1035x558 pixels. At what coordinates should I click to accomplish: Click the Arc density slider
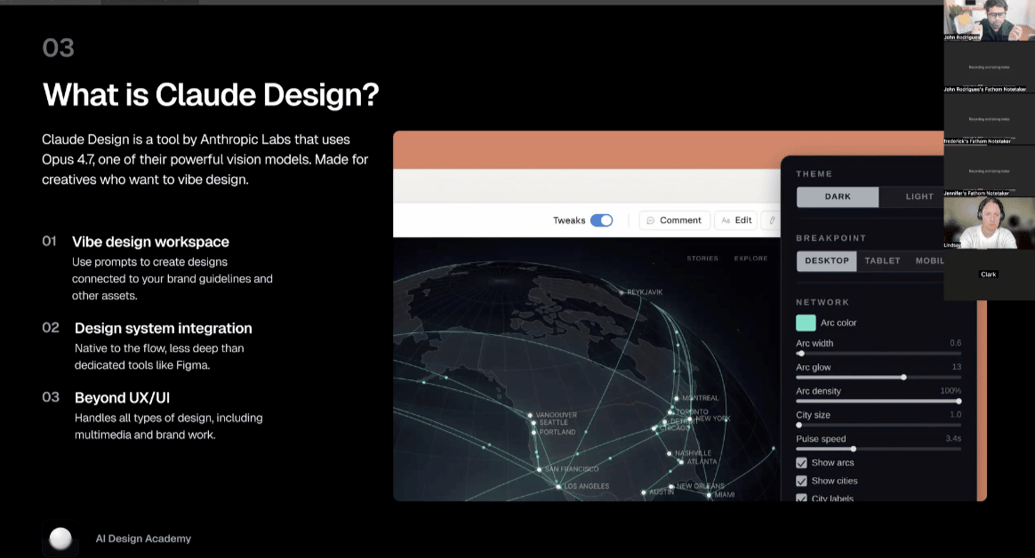click(x=879, y=401)
